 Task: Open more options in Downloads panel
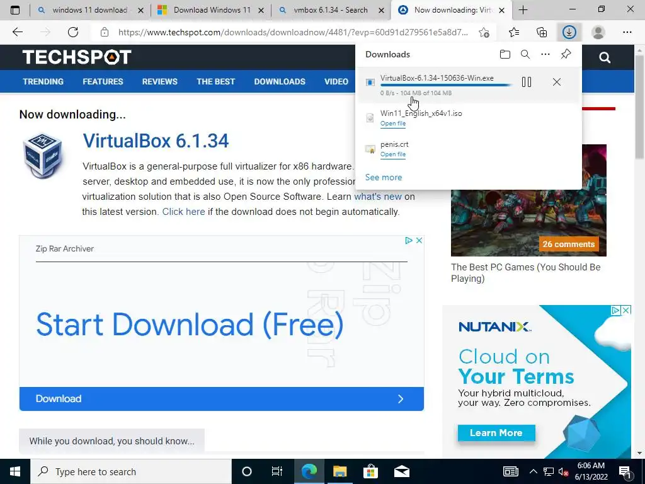pos(545,54)
